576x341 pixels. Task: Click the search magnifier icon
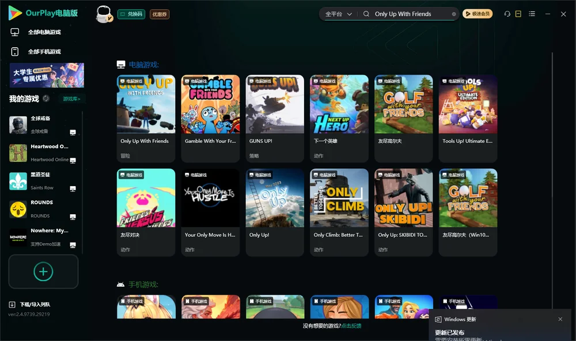366,14
